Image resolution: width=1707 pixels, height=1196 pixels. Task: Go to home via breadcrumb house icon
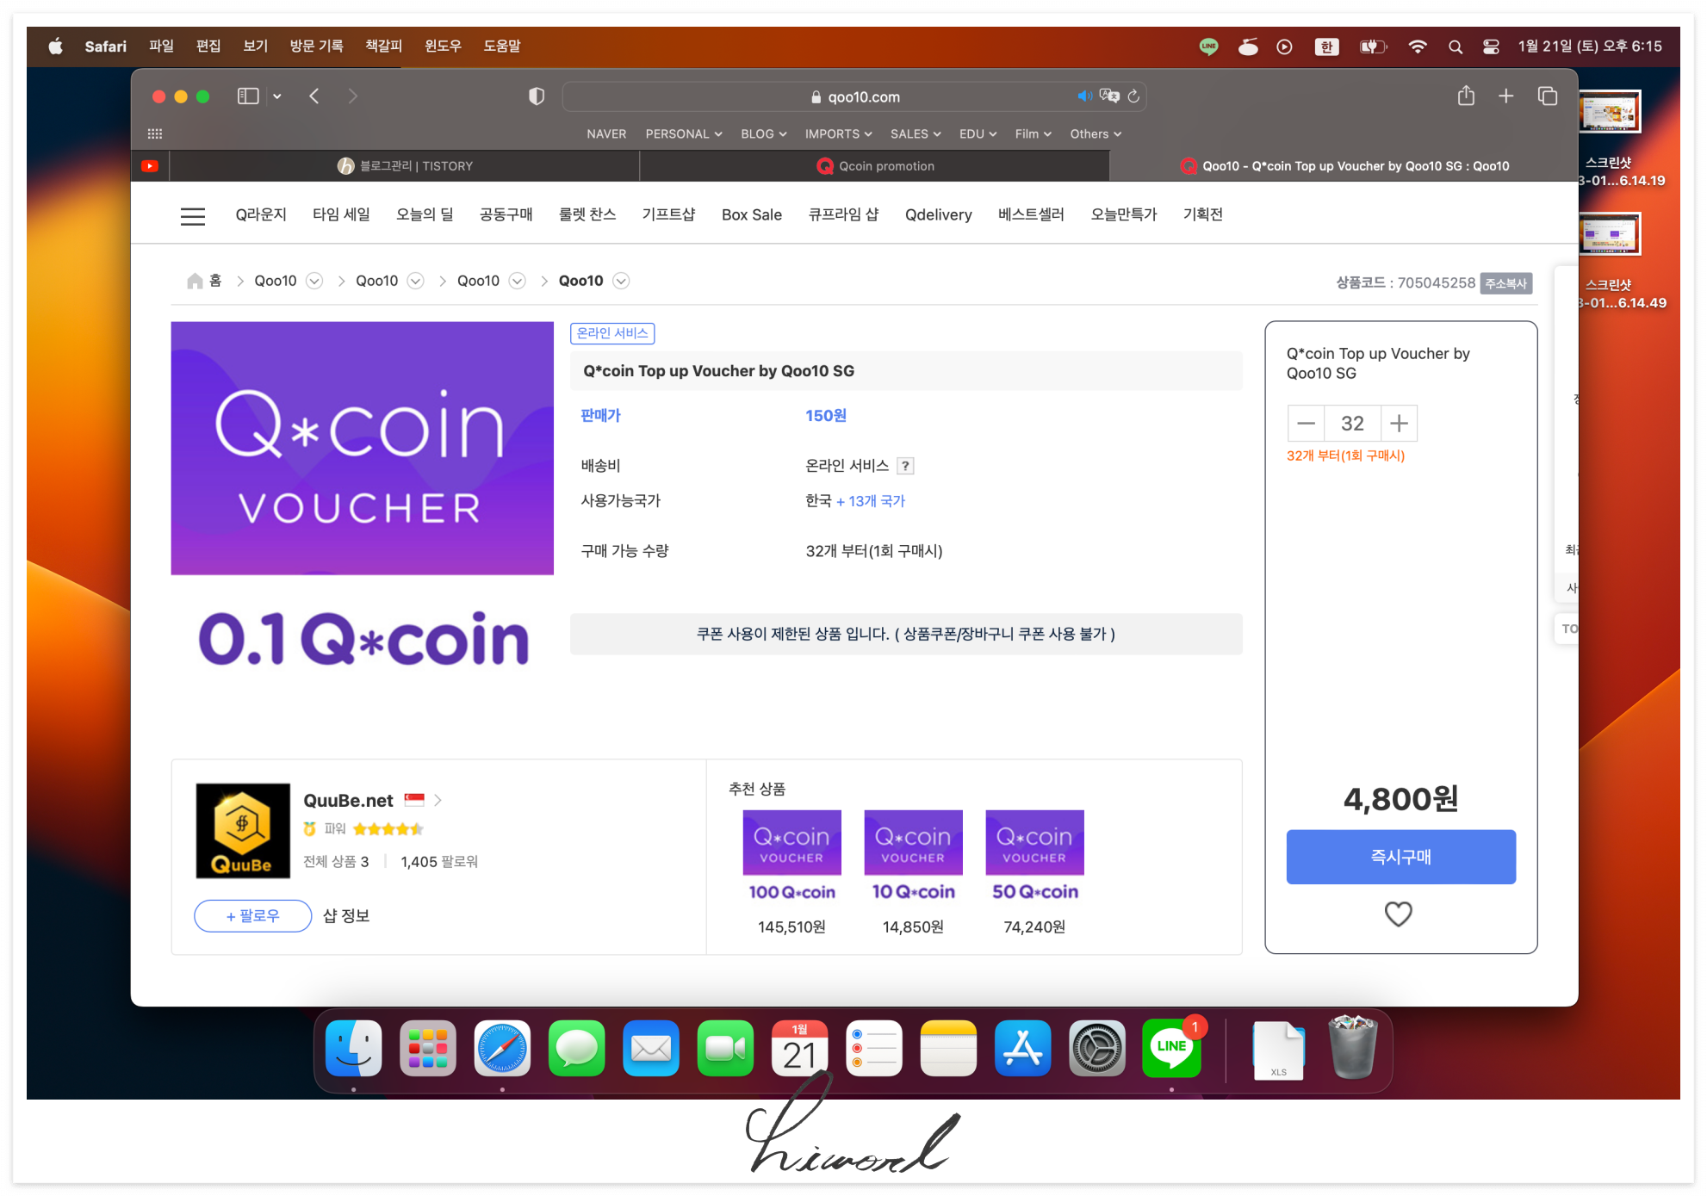pos(195,281)
